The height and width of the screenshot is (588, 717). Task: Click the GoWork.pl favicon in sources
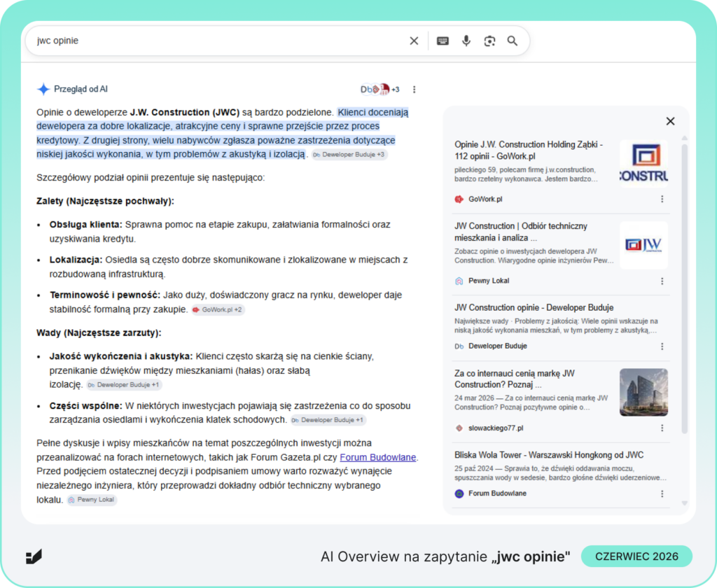pyautogui.click(x=459, y=199)
